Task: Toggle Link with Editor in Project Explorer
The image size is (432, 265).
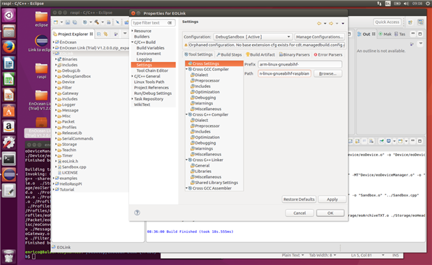Action: (x=106, y=34)
